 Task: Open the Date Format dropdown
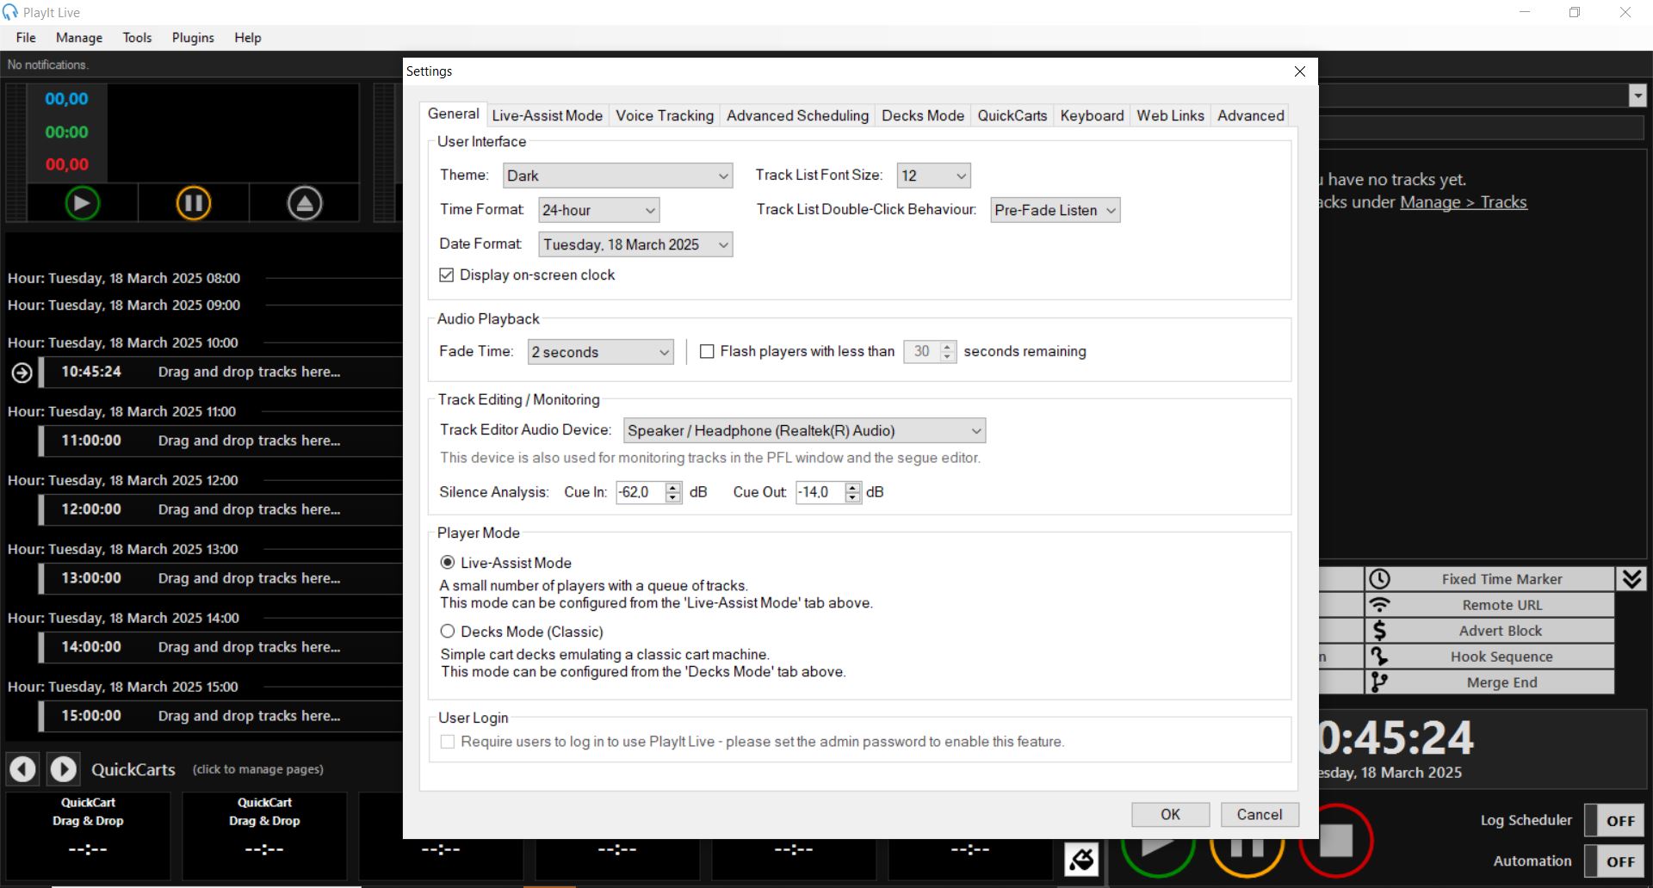click(635, 244)
